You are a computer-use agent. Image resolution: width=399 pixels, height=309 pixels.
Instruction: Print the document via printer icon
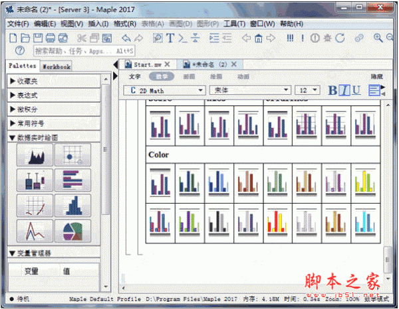[51, 38]
